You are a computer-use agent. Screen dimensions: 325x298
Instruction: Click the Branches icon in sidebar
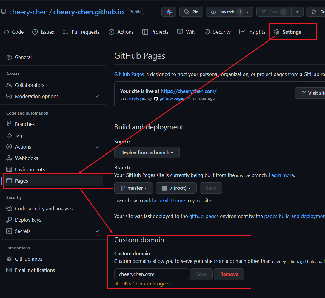(9, 124)
